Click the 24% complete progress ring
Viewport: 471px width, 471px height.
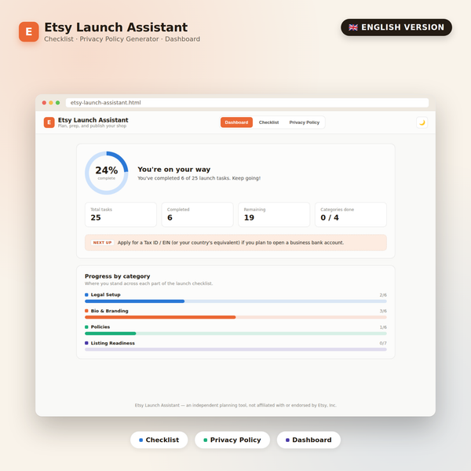[107, 173]
